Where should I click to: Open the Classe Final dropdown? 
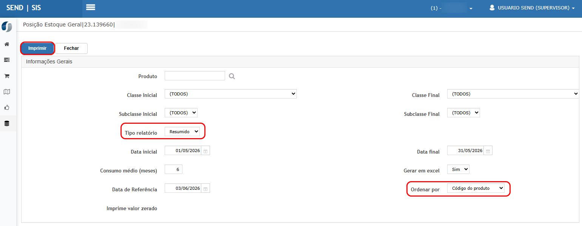[513, 94]
